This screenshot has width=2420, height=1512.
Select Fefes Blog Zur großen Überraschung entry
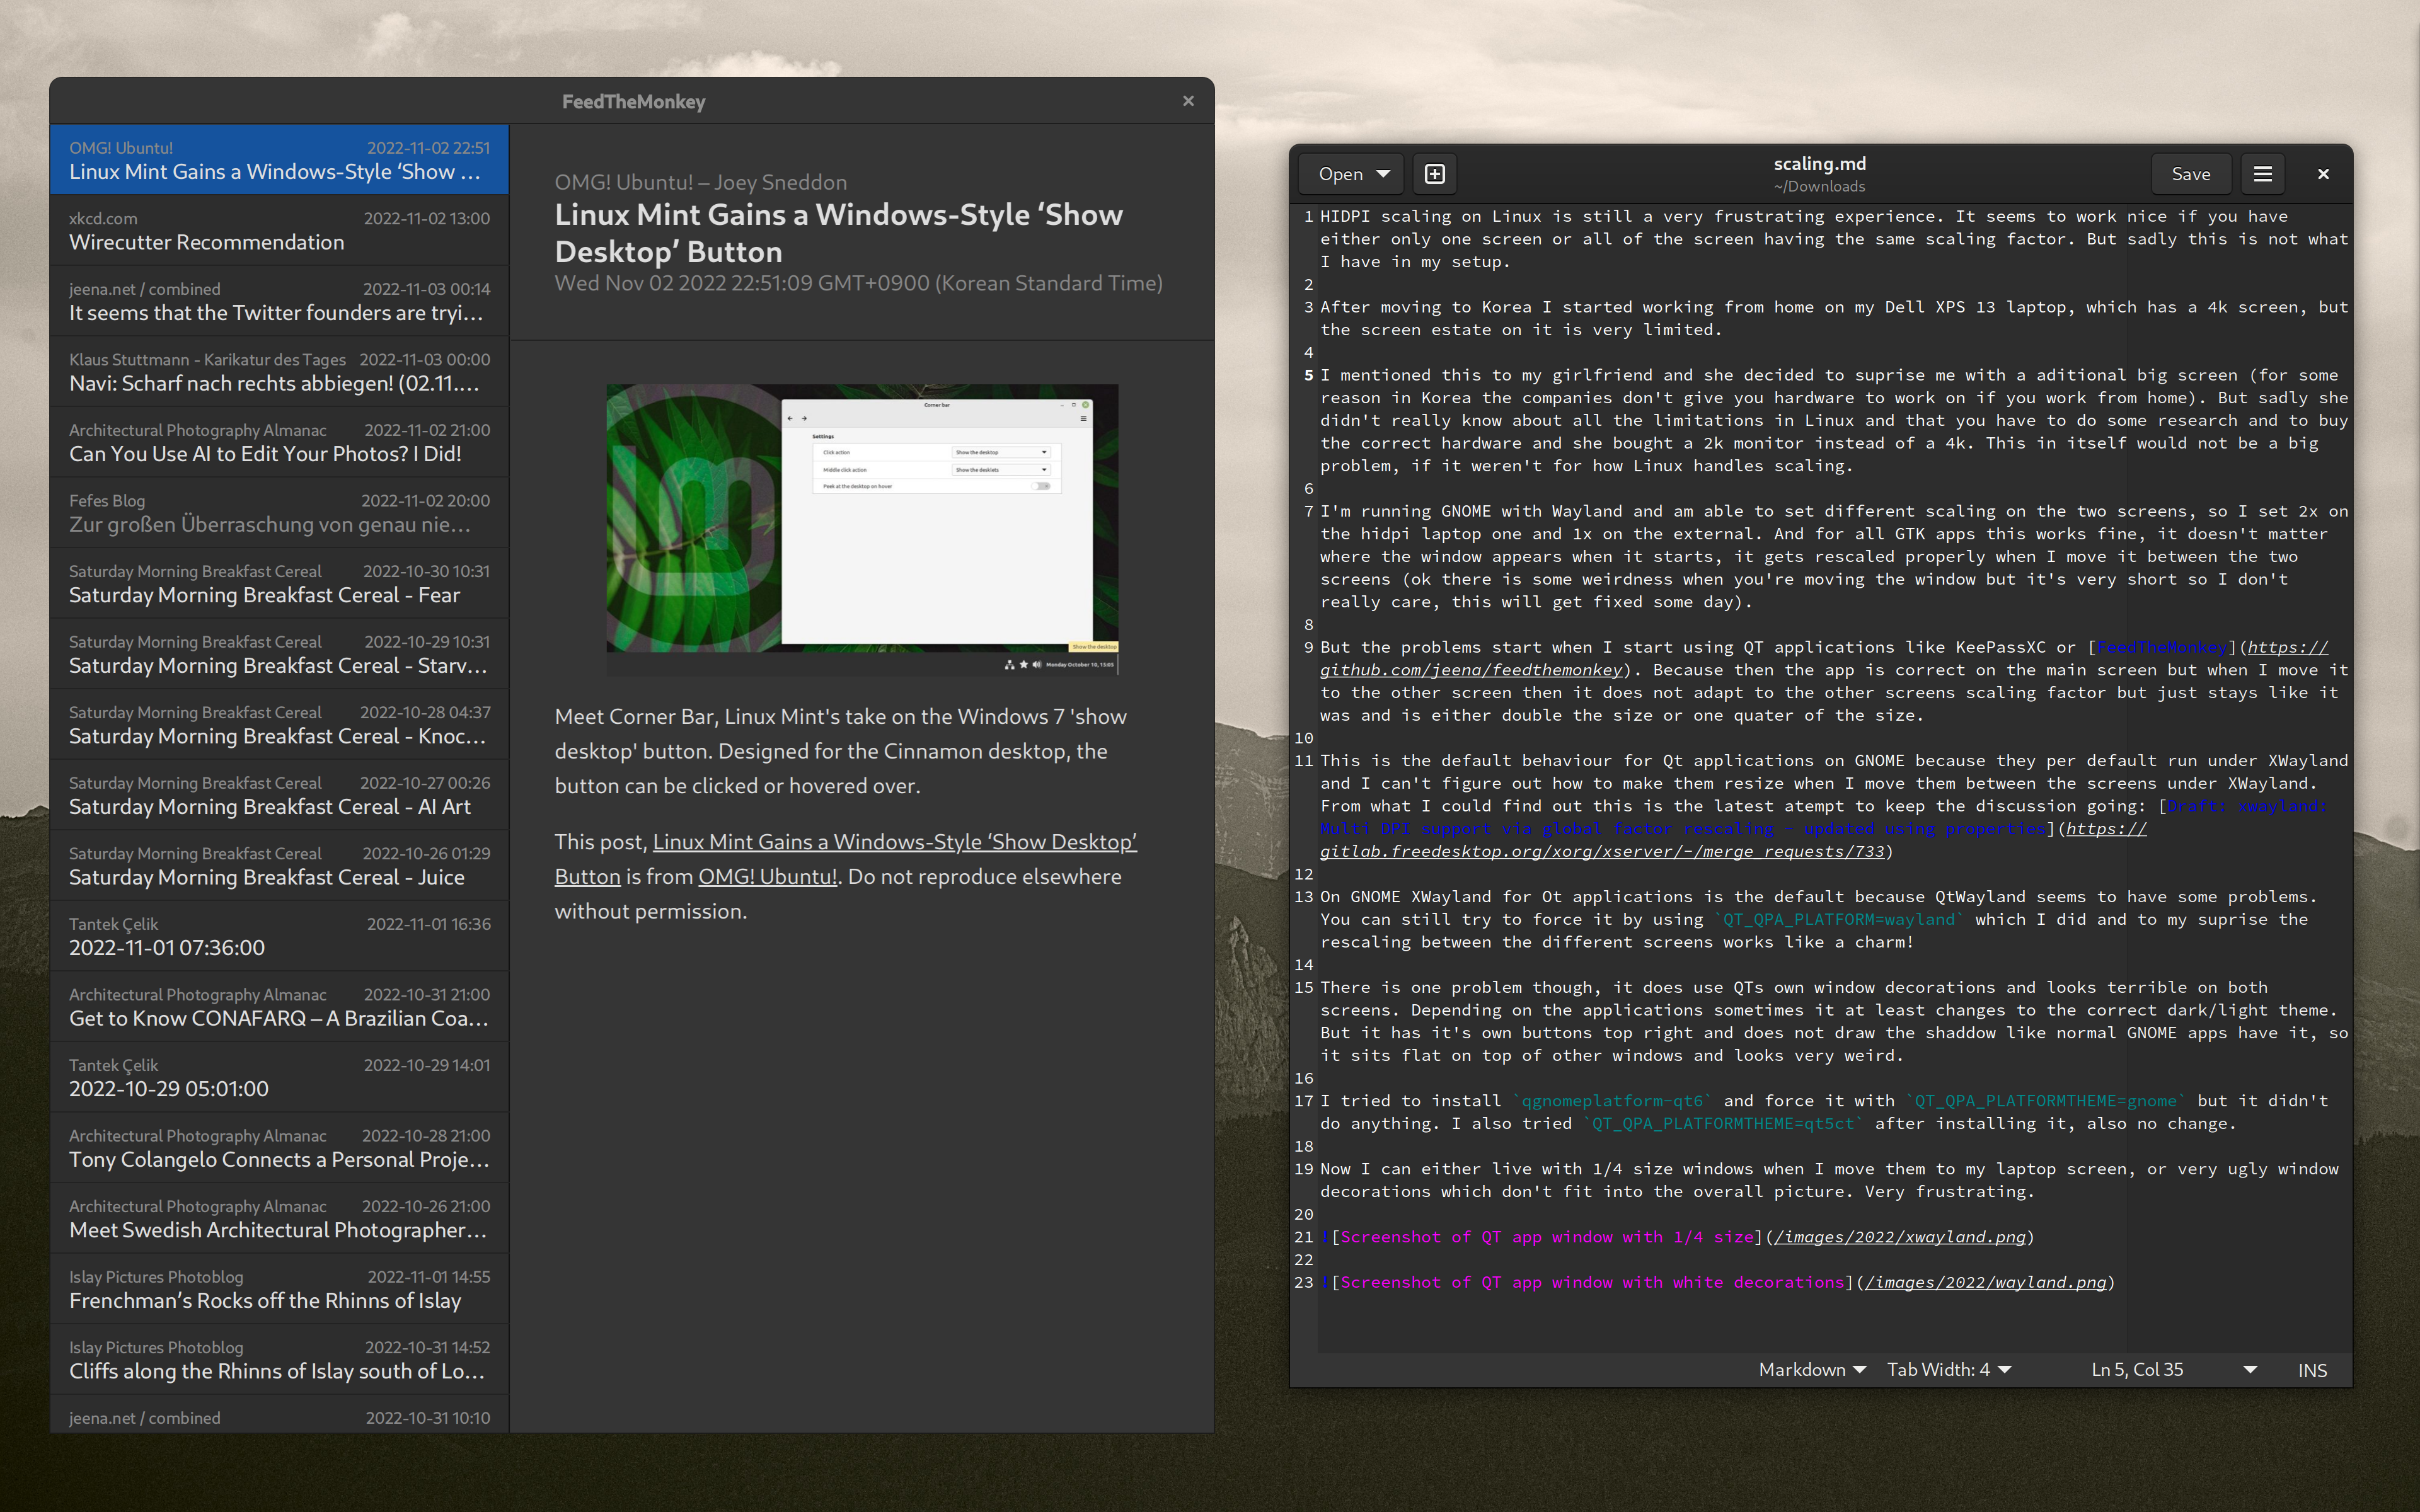click(x=279, y=513)
